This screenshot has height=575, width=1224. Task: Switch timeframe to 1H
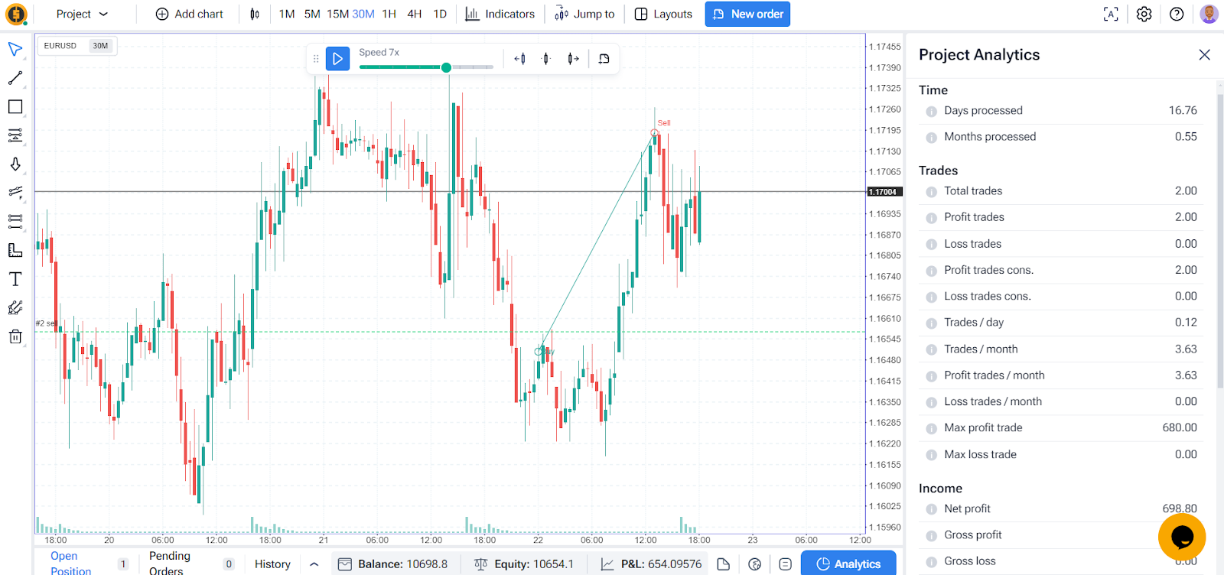(389, 14)
